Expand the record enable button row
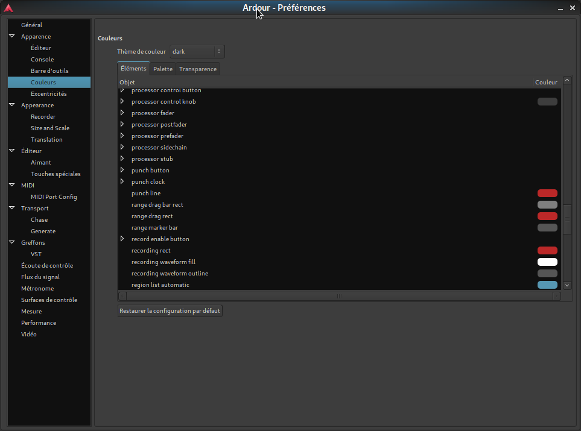581x431 pixels. click(122, 239)
